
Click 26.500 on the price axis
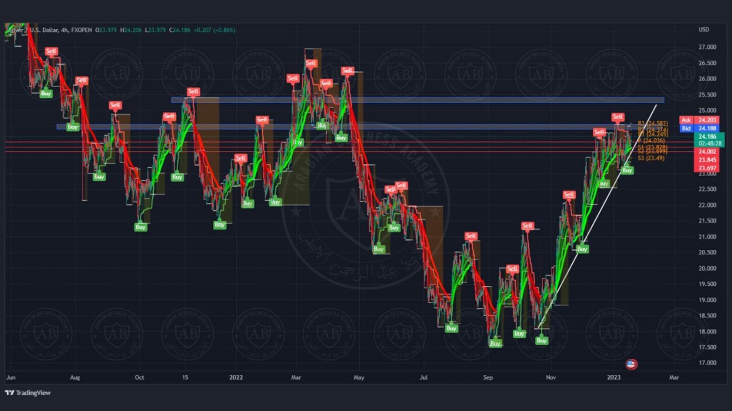coord(707,63)
